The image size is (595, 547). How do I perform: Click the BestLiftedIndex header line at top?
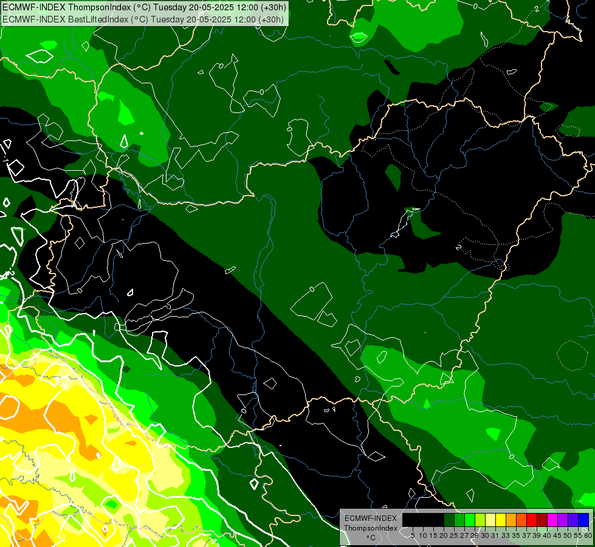143,19
